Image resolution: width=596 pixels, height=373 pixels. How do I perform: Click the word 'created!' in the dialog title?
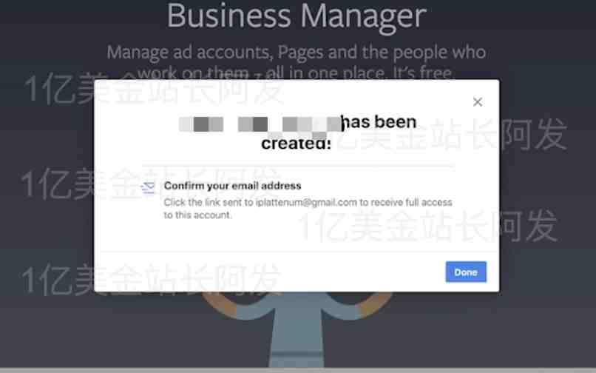point(296,144)
